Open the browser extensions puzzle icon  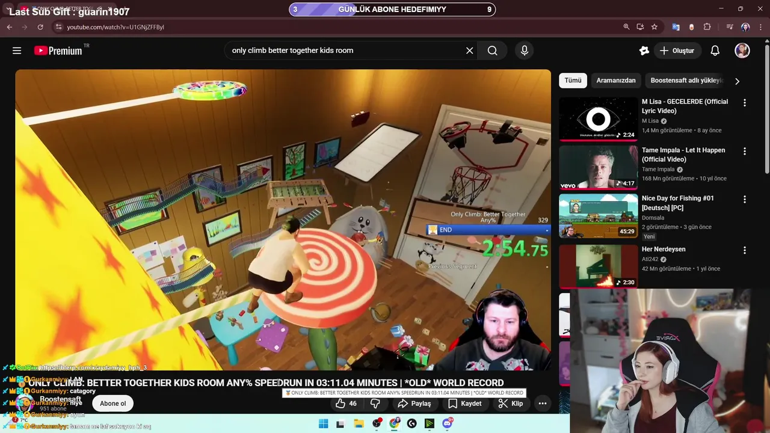(x=707, y=27)
